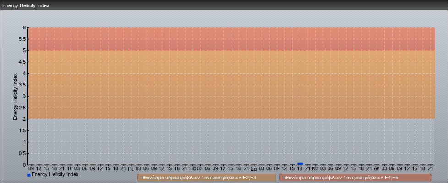Click the value 5 on the y-axis

pyautogui.click(x=25, y=50)
